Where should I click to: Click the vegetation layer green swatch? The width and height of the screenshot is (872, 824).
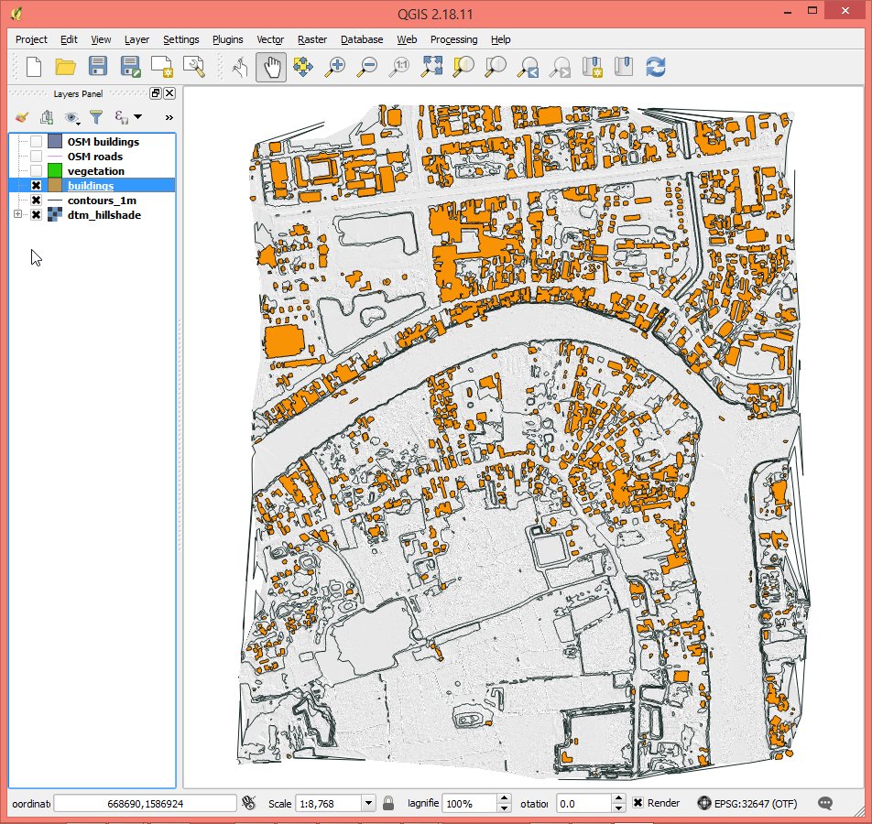[55, 171]
